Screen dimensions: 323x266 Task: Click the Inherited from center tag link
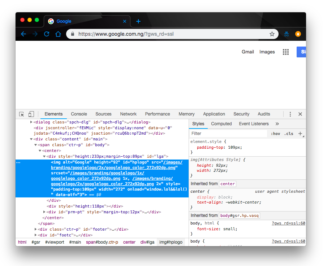pyautogui.click(x=227, y=184)
